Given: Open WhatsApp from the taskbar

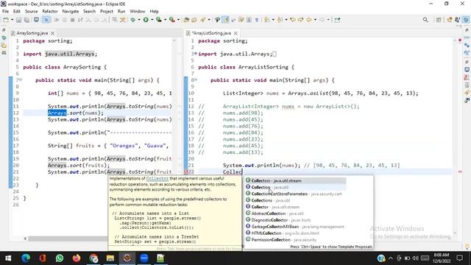Looking at the screenshot, I should point(60,258).
